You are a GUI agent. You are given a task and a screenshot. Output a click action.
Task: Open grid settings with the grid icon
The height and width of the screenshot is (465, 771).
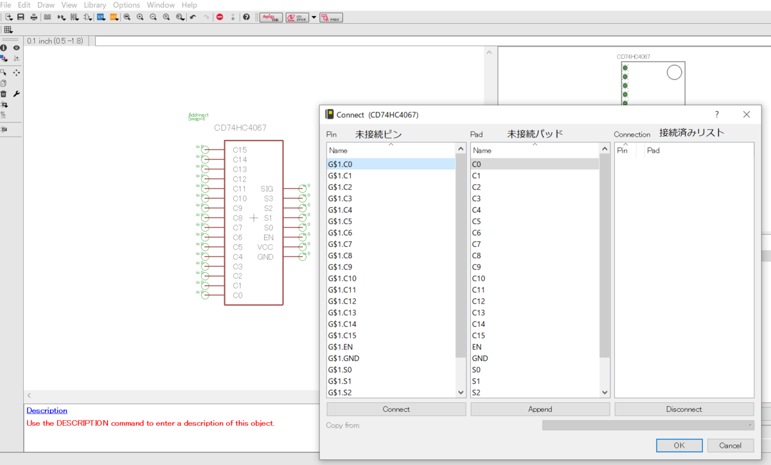click(8, 30)
